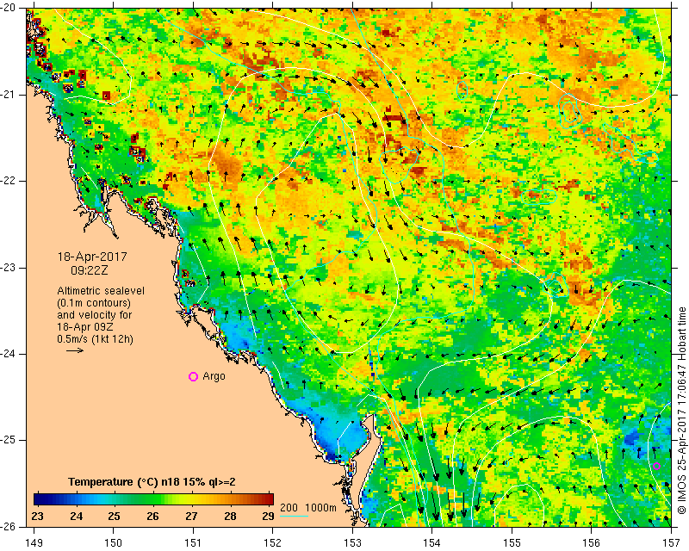Click the magenta Argo legend circle
Image resolution: width=689 pixels, height=551 pixels.
click(193, 376)
